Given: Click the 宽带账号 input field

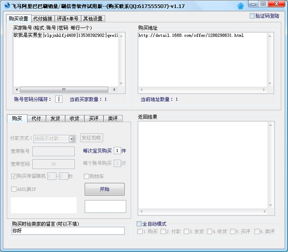Looking at the screenshot, I should pos(53,151).
